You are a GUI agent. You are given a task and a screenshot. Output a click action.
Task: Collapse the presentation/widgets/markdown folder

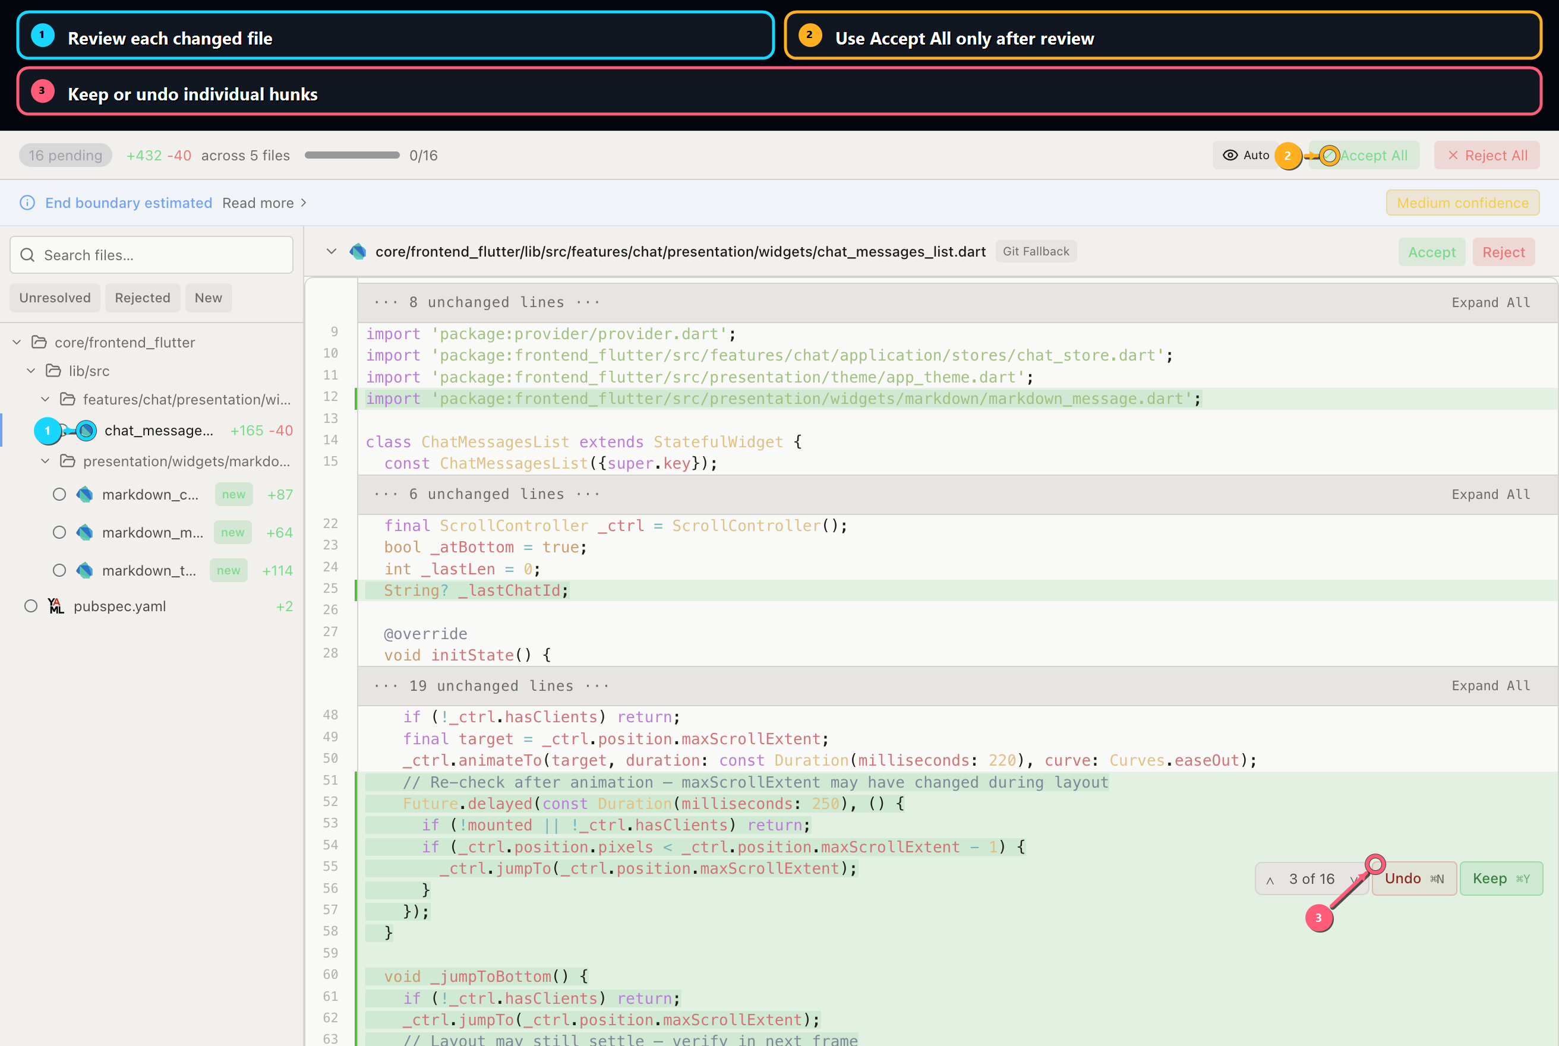click(45, 461)
